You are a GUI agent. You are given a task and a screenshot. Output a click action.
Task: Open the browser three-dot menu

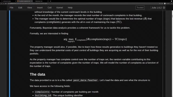(x=172, y=4)
